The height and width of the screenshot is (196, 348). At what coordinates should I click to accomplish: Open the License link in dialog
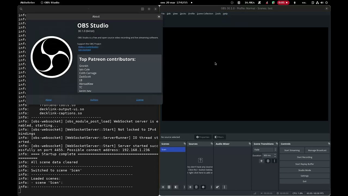[x=140, y=100]
